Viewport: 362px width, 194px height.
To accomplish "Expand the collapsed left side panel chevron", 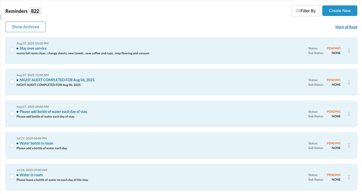I will (x=1, y=17).
